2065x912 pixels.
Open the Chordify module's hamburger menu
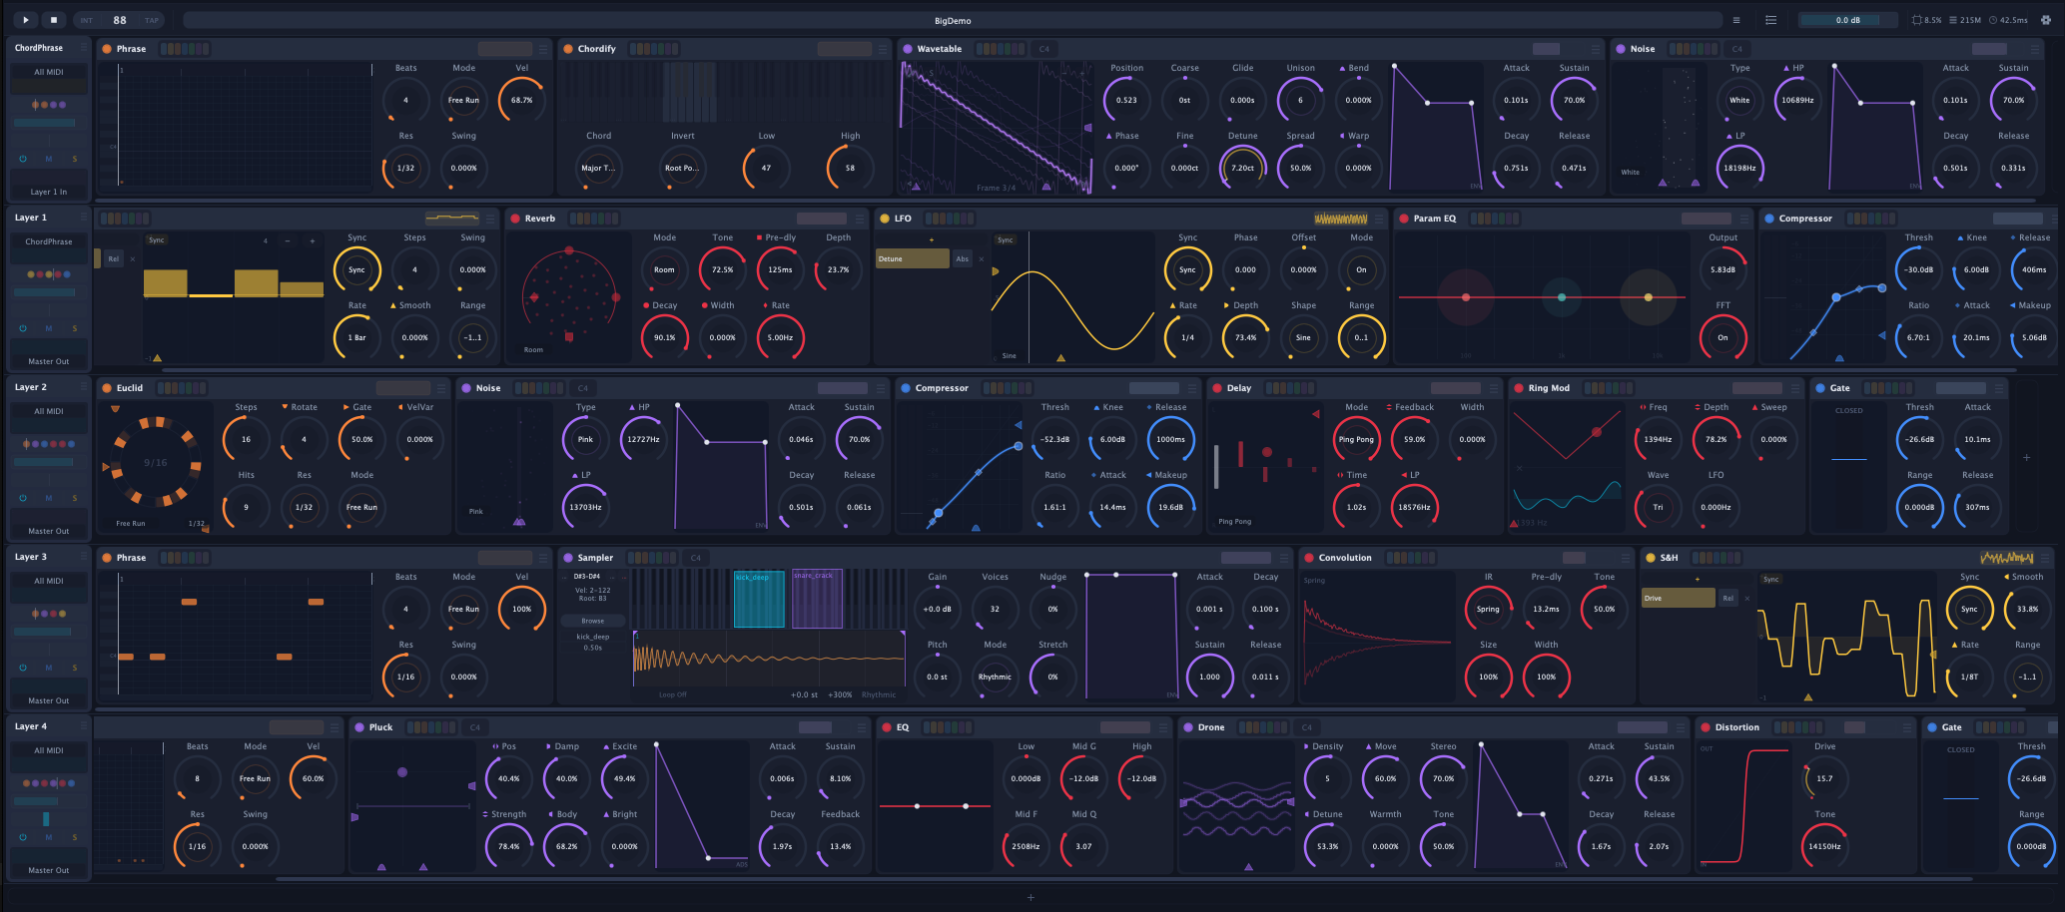point(883,49)
